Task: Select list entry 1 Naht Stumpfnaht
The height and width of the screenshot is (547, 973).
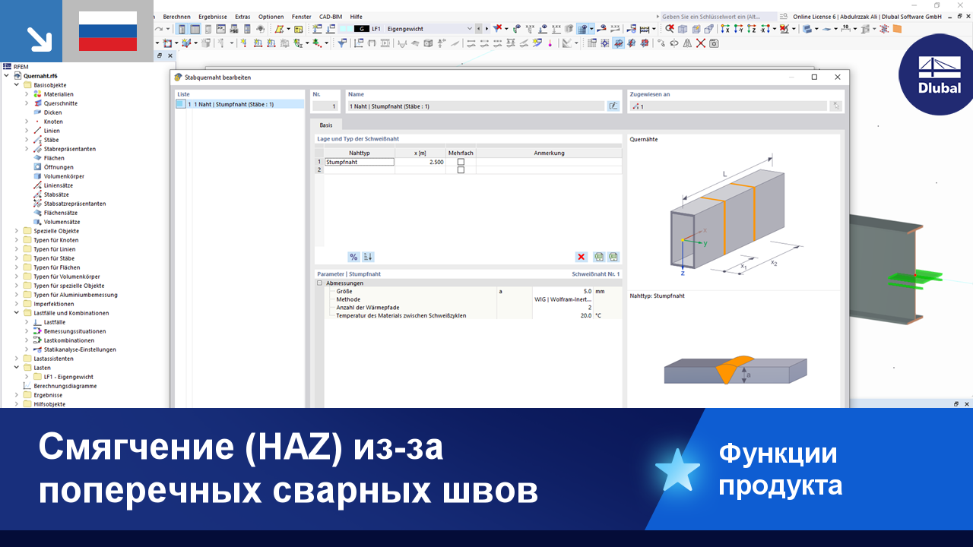Action: [240, 104]
